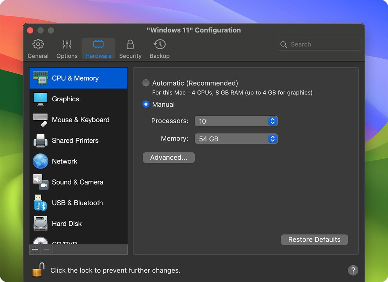388x282 pixels.
Task: Select the CPU & Memory sidebar icon
Action: [40, 78]
